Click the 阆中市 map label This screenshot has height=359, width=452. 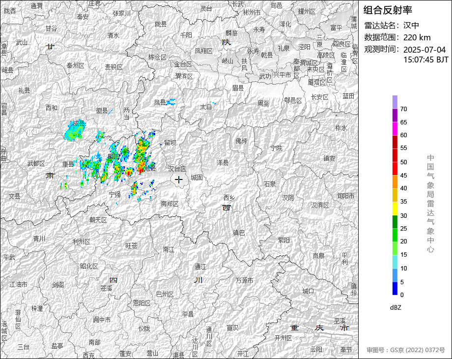click(x=102, y=320)
